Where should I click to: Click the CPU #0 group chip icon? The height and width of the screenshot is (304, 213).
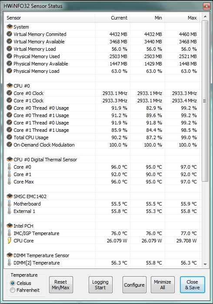[10, 85]
